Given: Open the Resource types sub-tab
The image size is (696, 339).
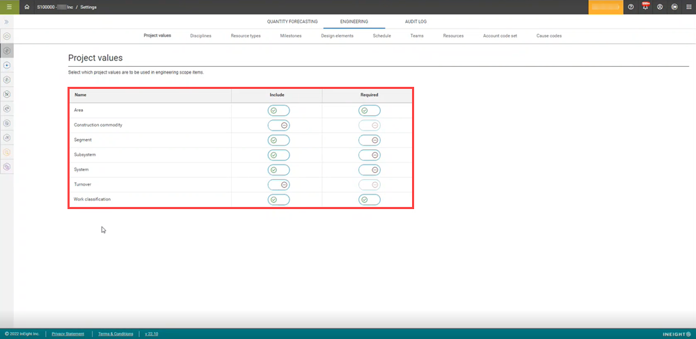Looking at the screenshot, I should 246,36.
